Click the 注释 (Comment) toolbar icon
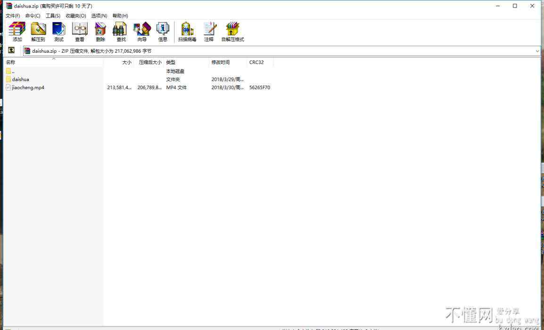Viewport: 544px width, 330px height. 209,32
